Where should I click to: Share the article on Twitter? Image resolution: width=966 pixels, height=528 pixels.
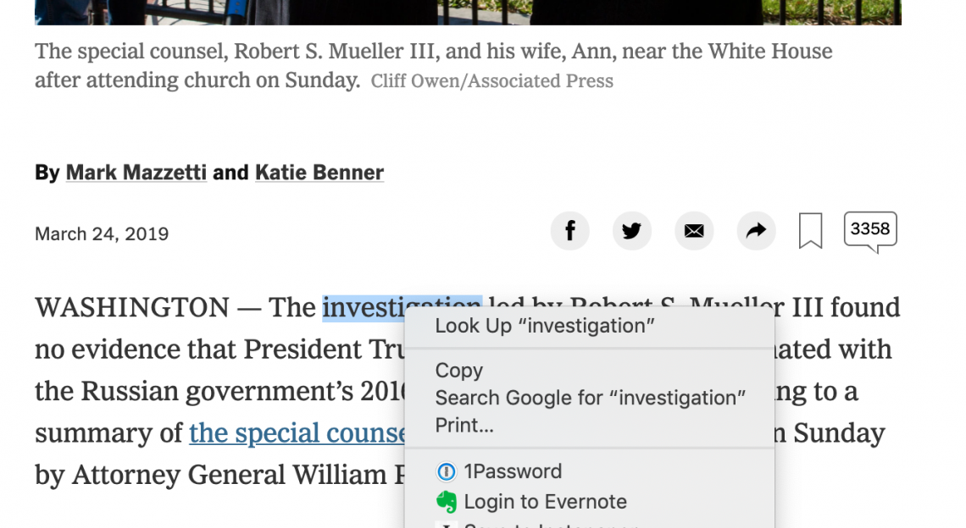632,231
